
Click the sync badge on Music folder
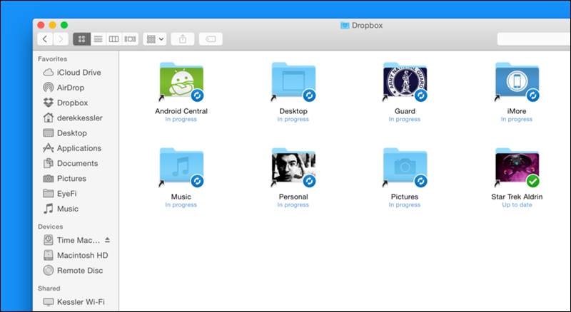198,181
